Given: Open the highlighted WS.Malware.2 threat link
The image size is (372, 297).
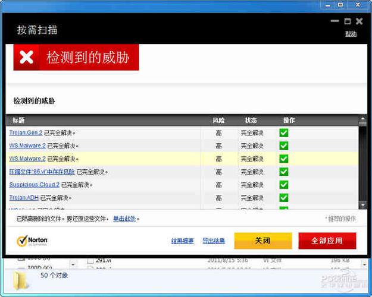Looking at the screenshot, I should click(27, 159).
